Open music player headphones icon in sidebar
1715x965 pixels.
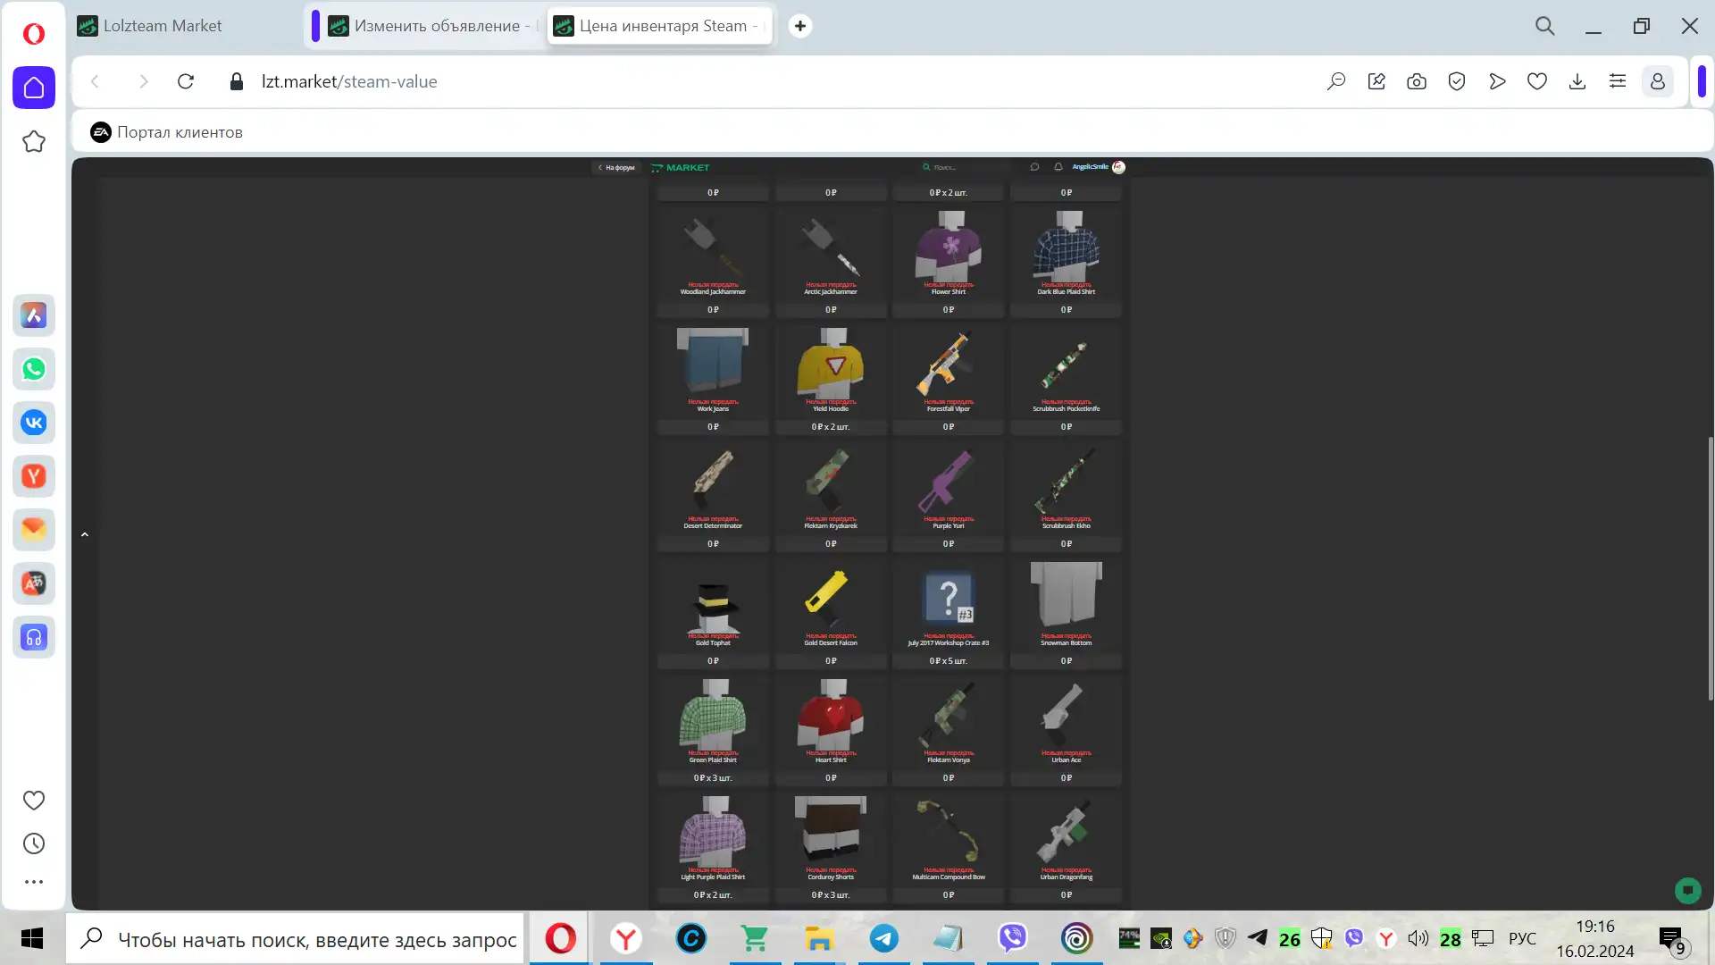(x=34, y=637)
